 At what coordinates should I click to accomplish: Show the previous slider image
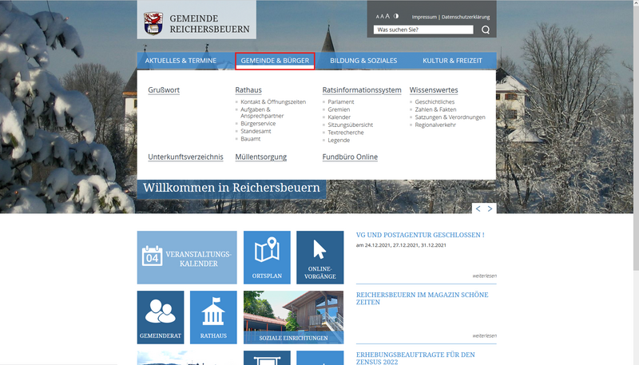click(478, 208)
